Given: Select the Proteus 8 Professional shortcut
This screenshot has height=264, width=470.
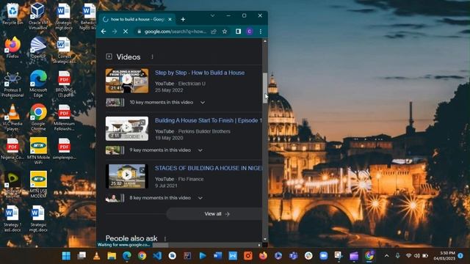Looking at the screenshot, I should [12, 84].
